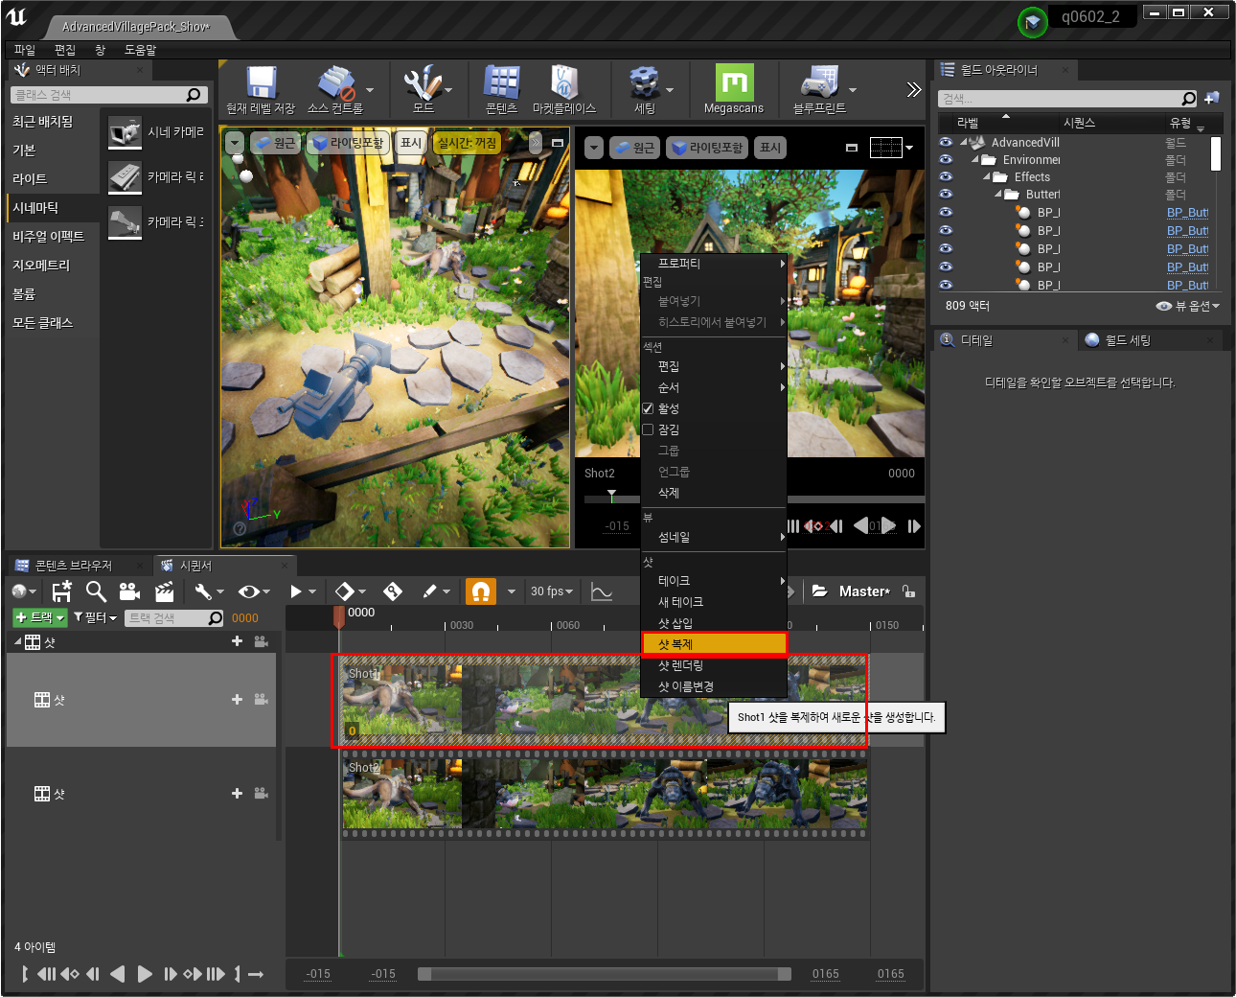Open the cinematic viewport layout grid dropdown

coord(892,148)
